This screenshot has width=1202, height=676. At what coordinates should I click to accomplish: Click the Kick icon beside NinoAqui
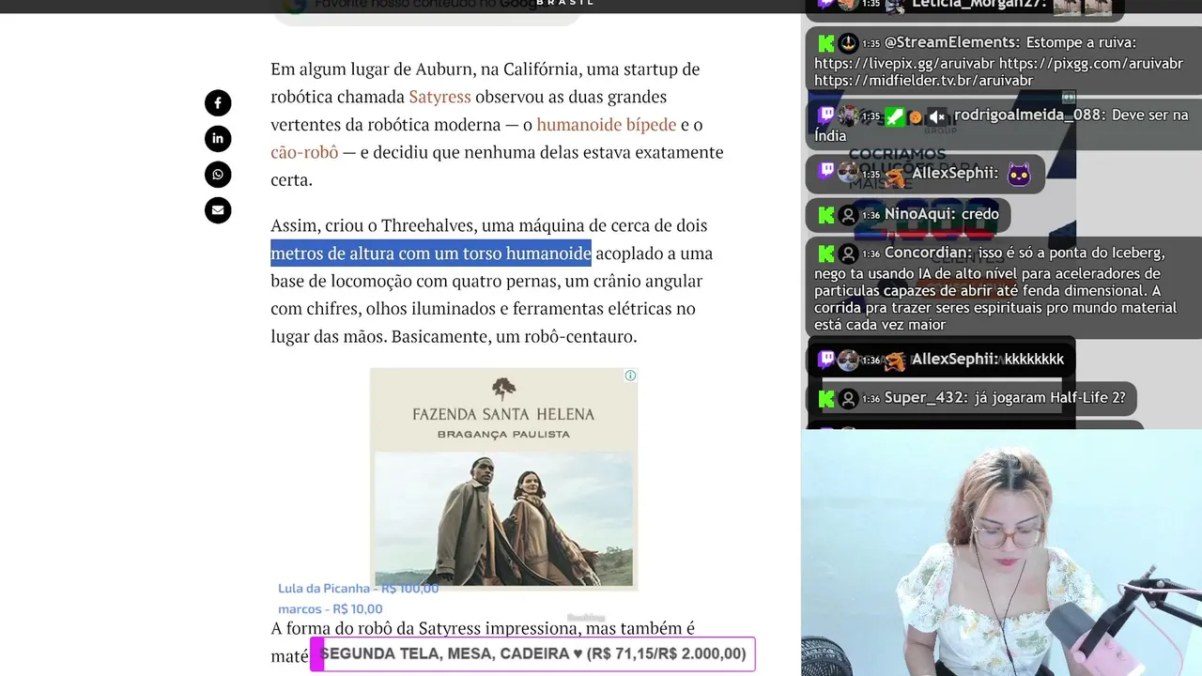825,215
